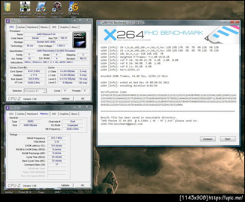The width and height of the screenshot is (245, 202).
Task: Click the Package field Socket AM3 (938)
Action: coord(46,42)
